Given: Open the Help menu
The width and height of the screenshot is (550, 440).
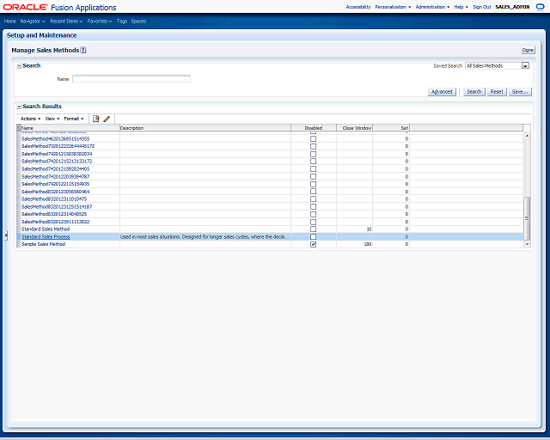Looking at the screenshot, I should click(x=461, y=7).
